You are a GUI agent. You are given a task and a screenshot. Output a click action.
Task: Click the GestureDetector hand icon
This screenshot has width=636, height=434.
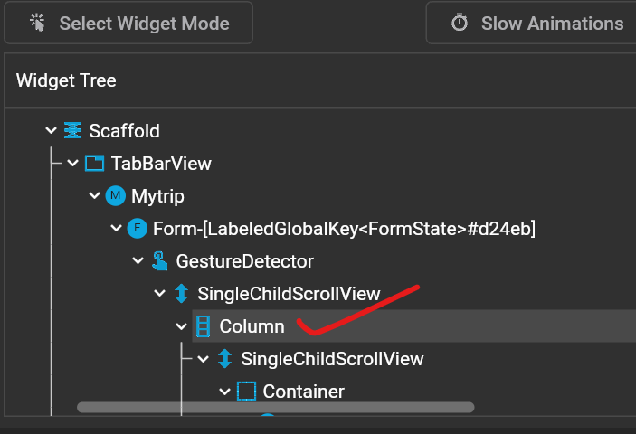[x=159, y=261]
